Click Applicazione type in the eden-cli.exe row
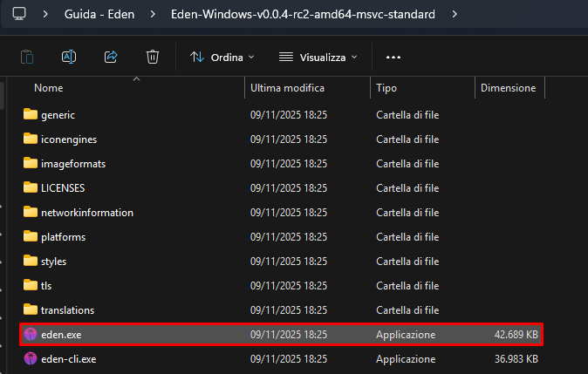The height and width of the screenshot is (374, 588). pyautogui.click(x=406, y=359)
